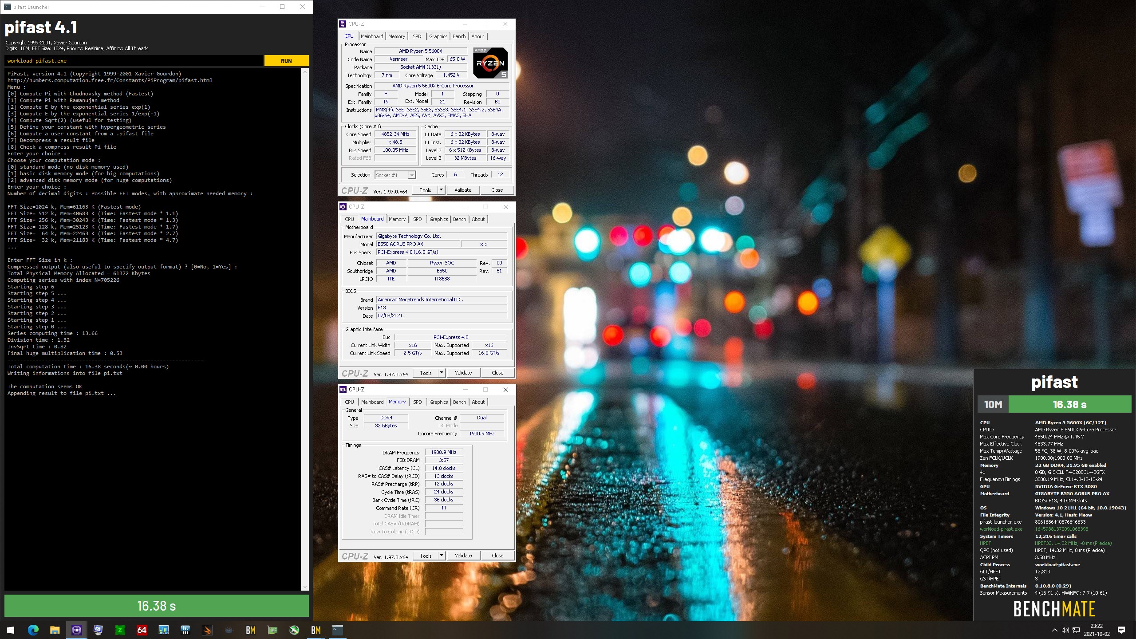Open About tab in the Memory CPU-Z window

[x=478, y=402]
